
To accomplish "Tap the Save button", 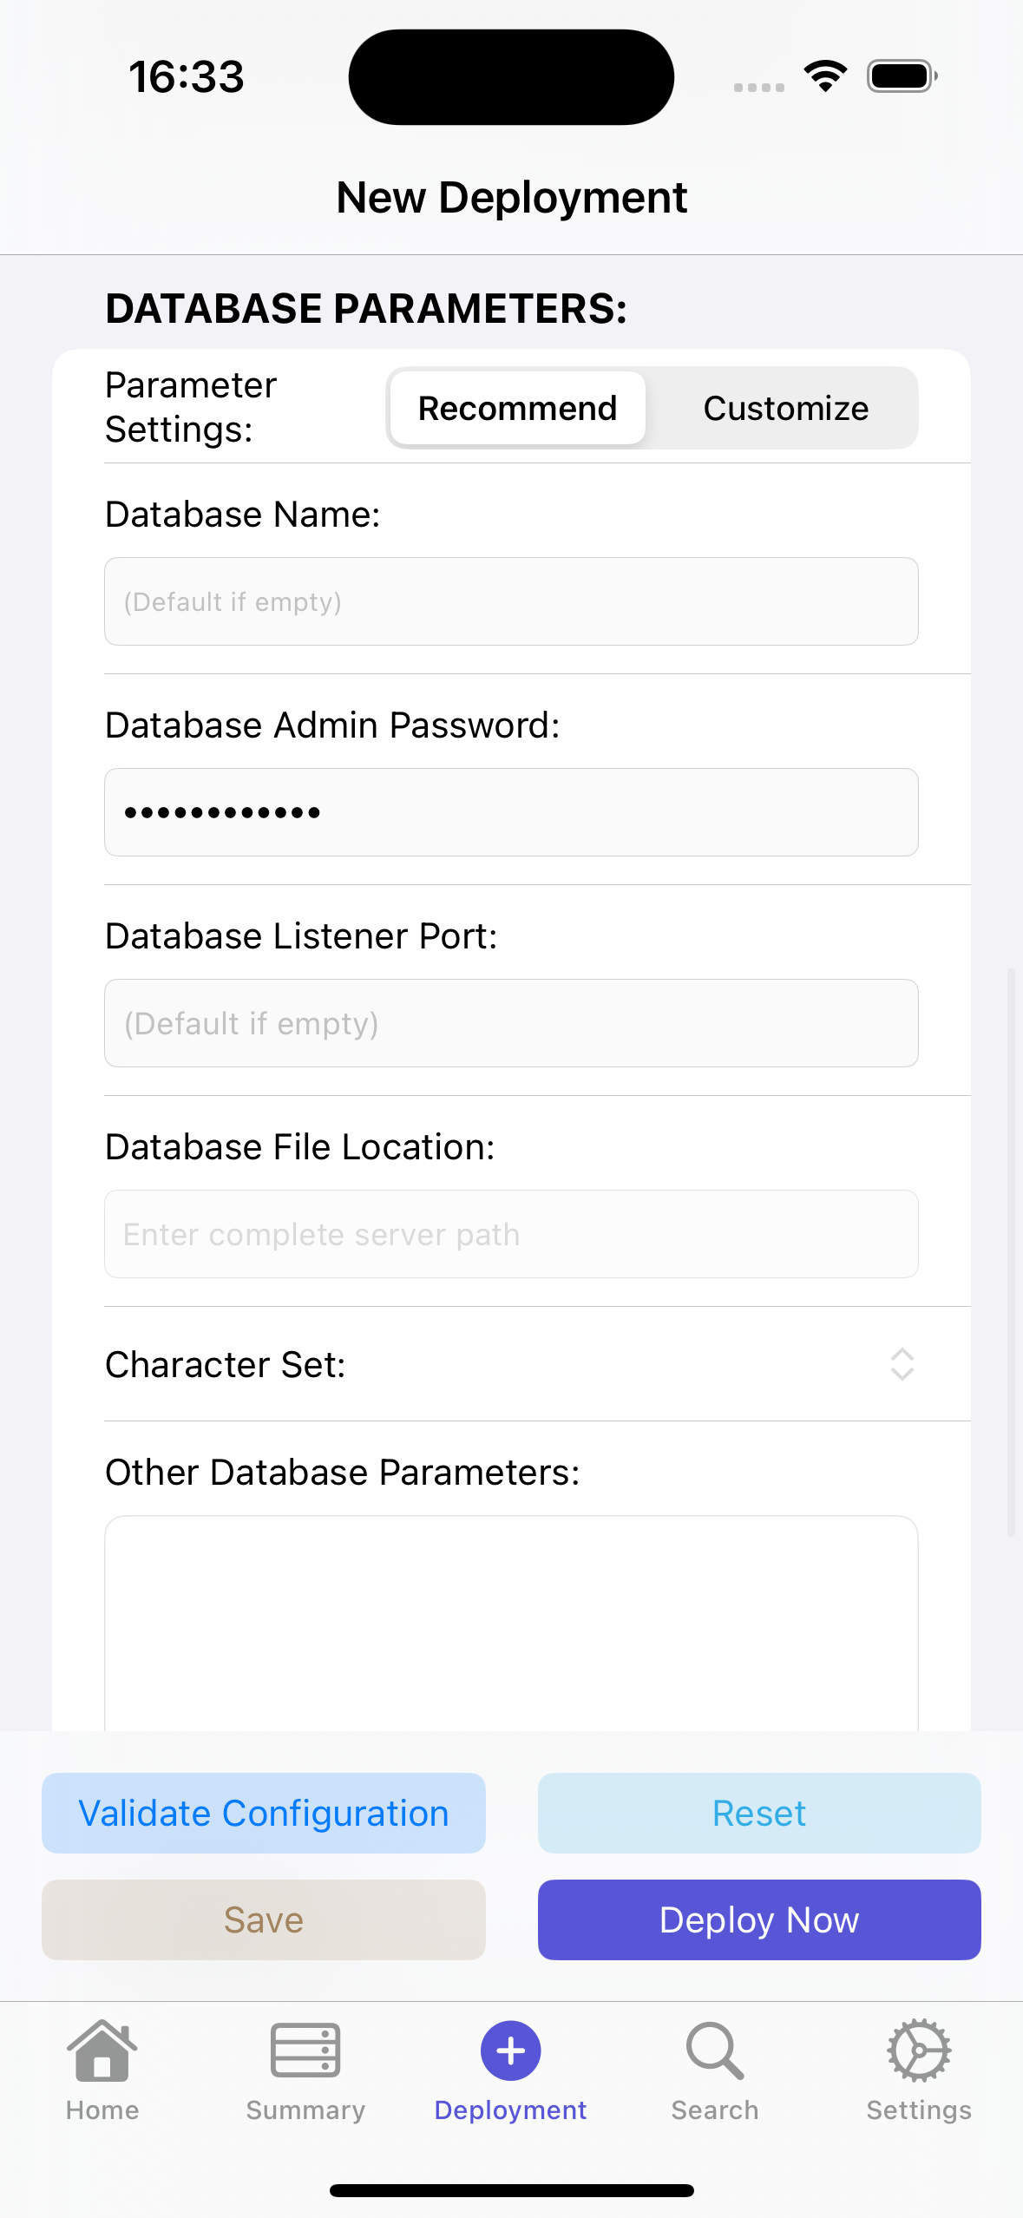I will coord(264,1919).
